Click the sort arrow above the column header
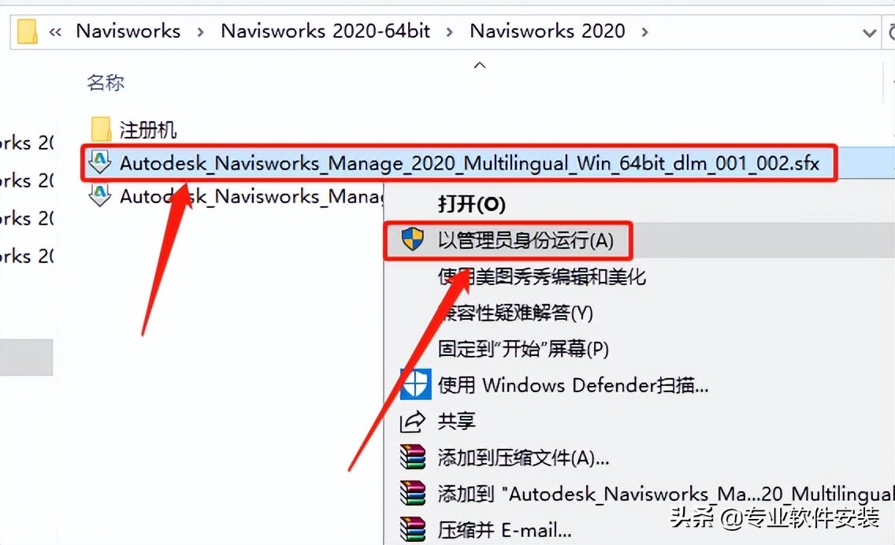895x545 pixels. click(480, 65)
